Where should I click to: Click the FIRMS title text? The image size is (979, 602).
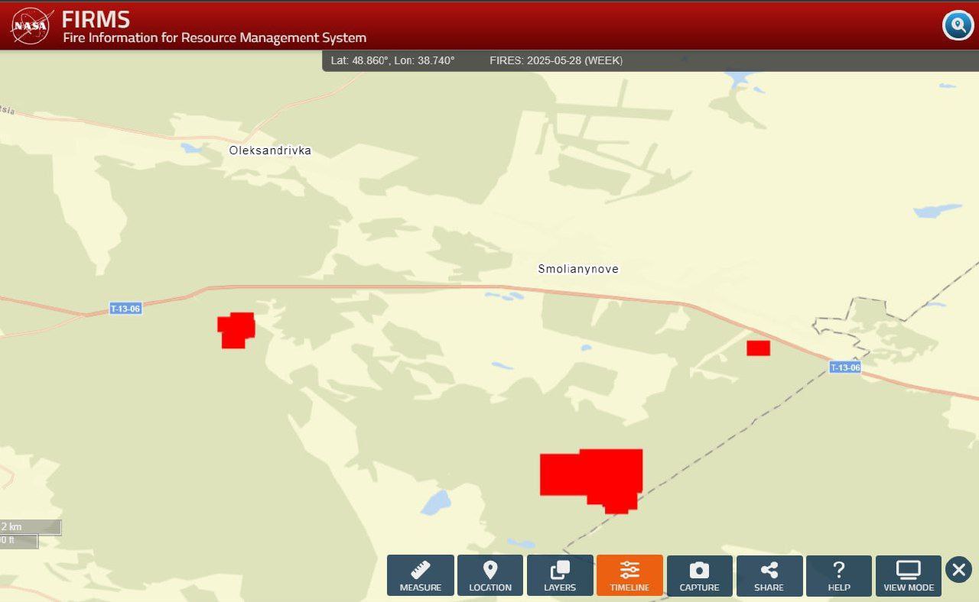96,19
